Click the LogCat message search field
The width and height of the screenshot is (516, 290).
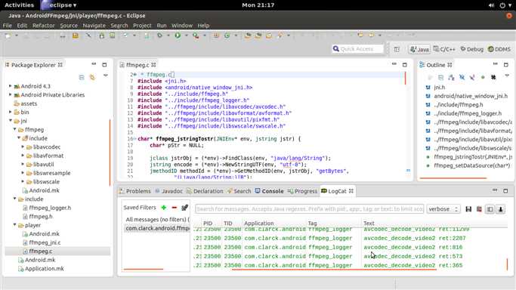click(309, 208)
